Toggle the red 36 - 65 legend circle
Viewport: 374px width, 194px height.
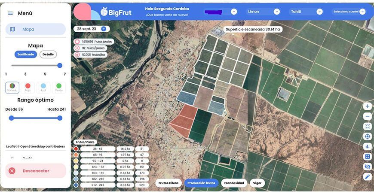point(76,149)
